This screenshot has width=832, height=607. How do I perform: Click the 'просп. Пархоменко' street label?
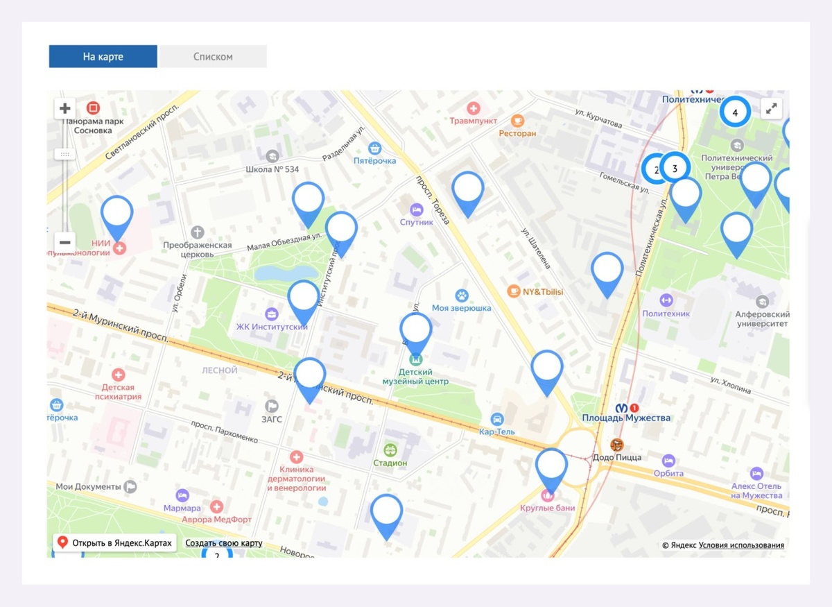coord(224,431)
